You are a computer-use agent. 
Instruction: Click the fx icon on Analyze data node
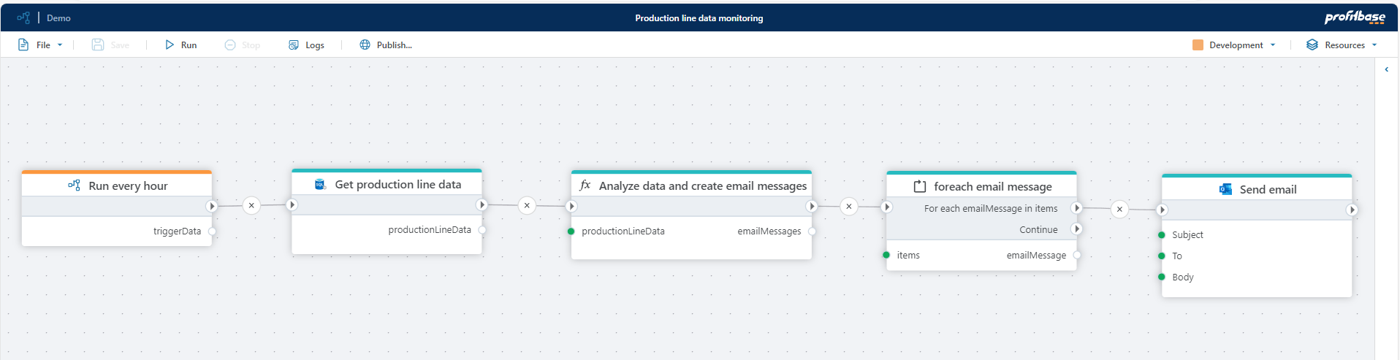[x=585, y=185]
